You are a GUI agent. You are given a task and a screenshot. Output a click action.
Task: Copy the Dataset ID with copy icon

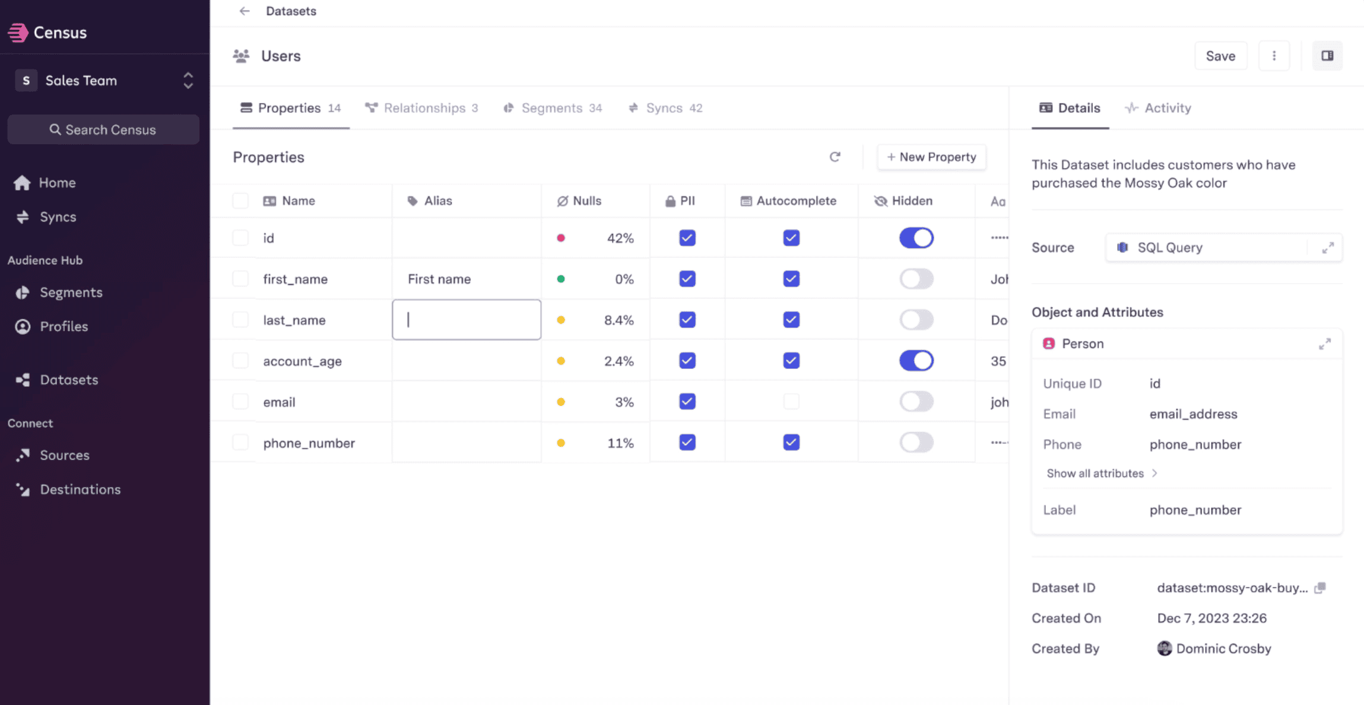[x=1319, y=588]
